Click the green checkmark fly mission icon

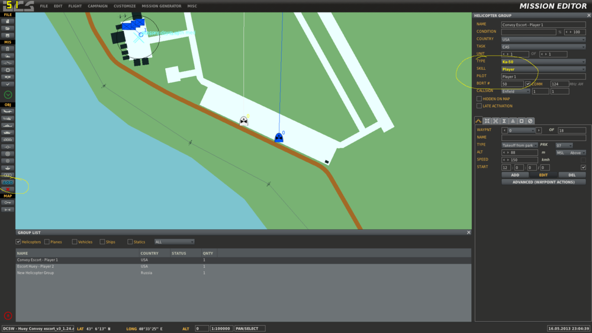8,95
